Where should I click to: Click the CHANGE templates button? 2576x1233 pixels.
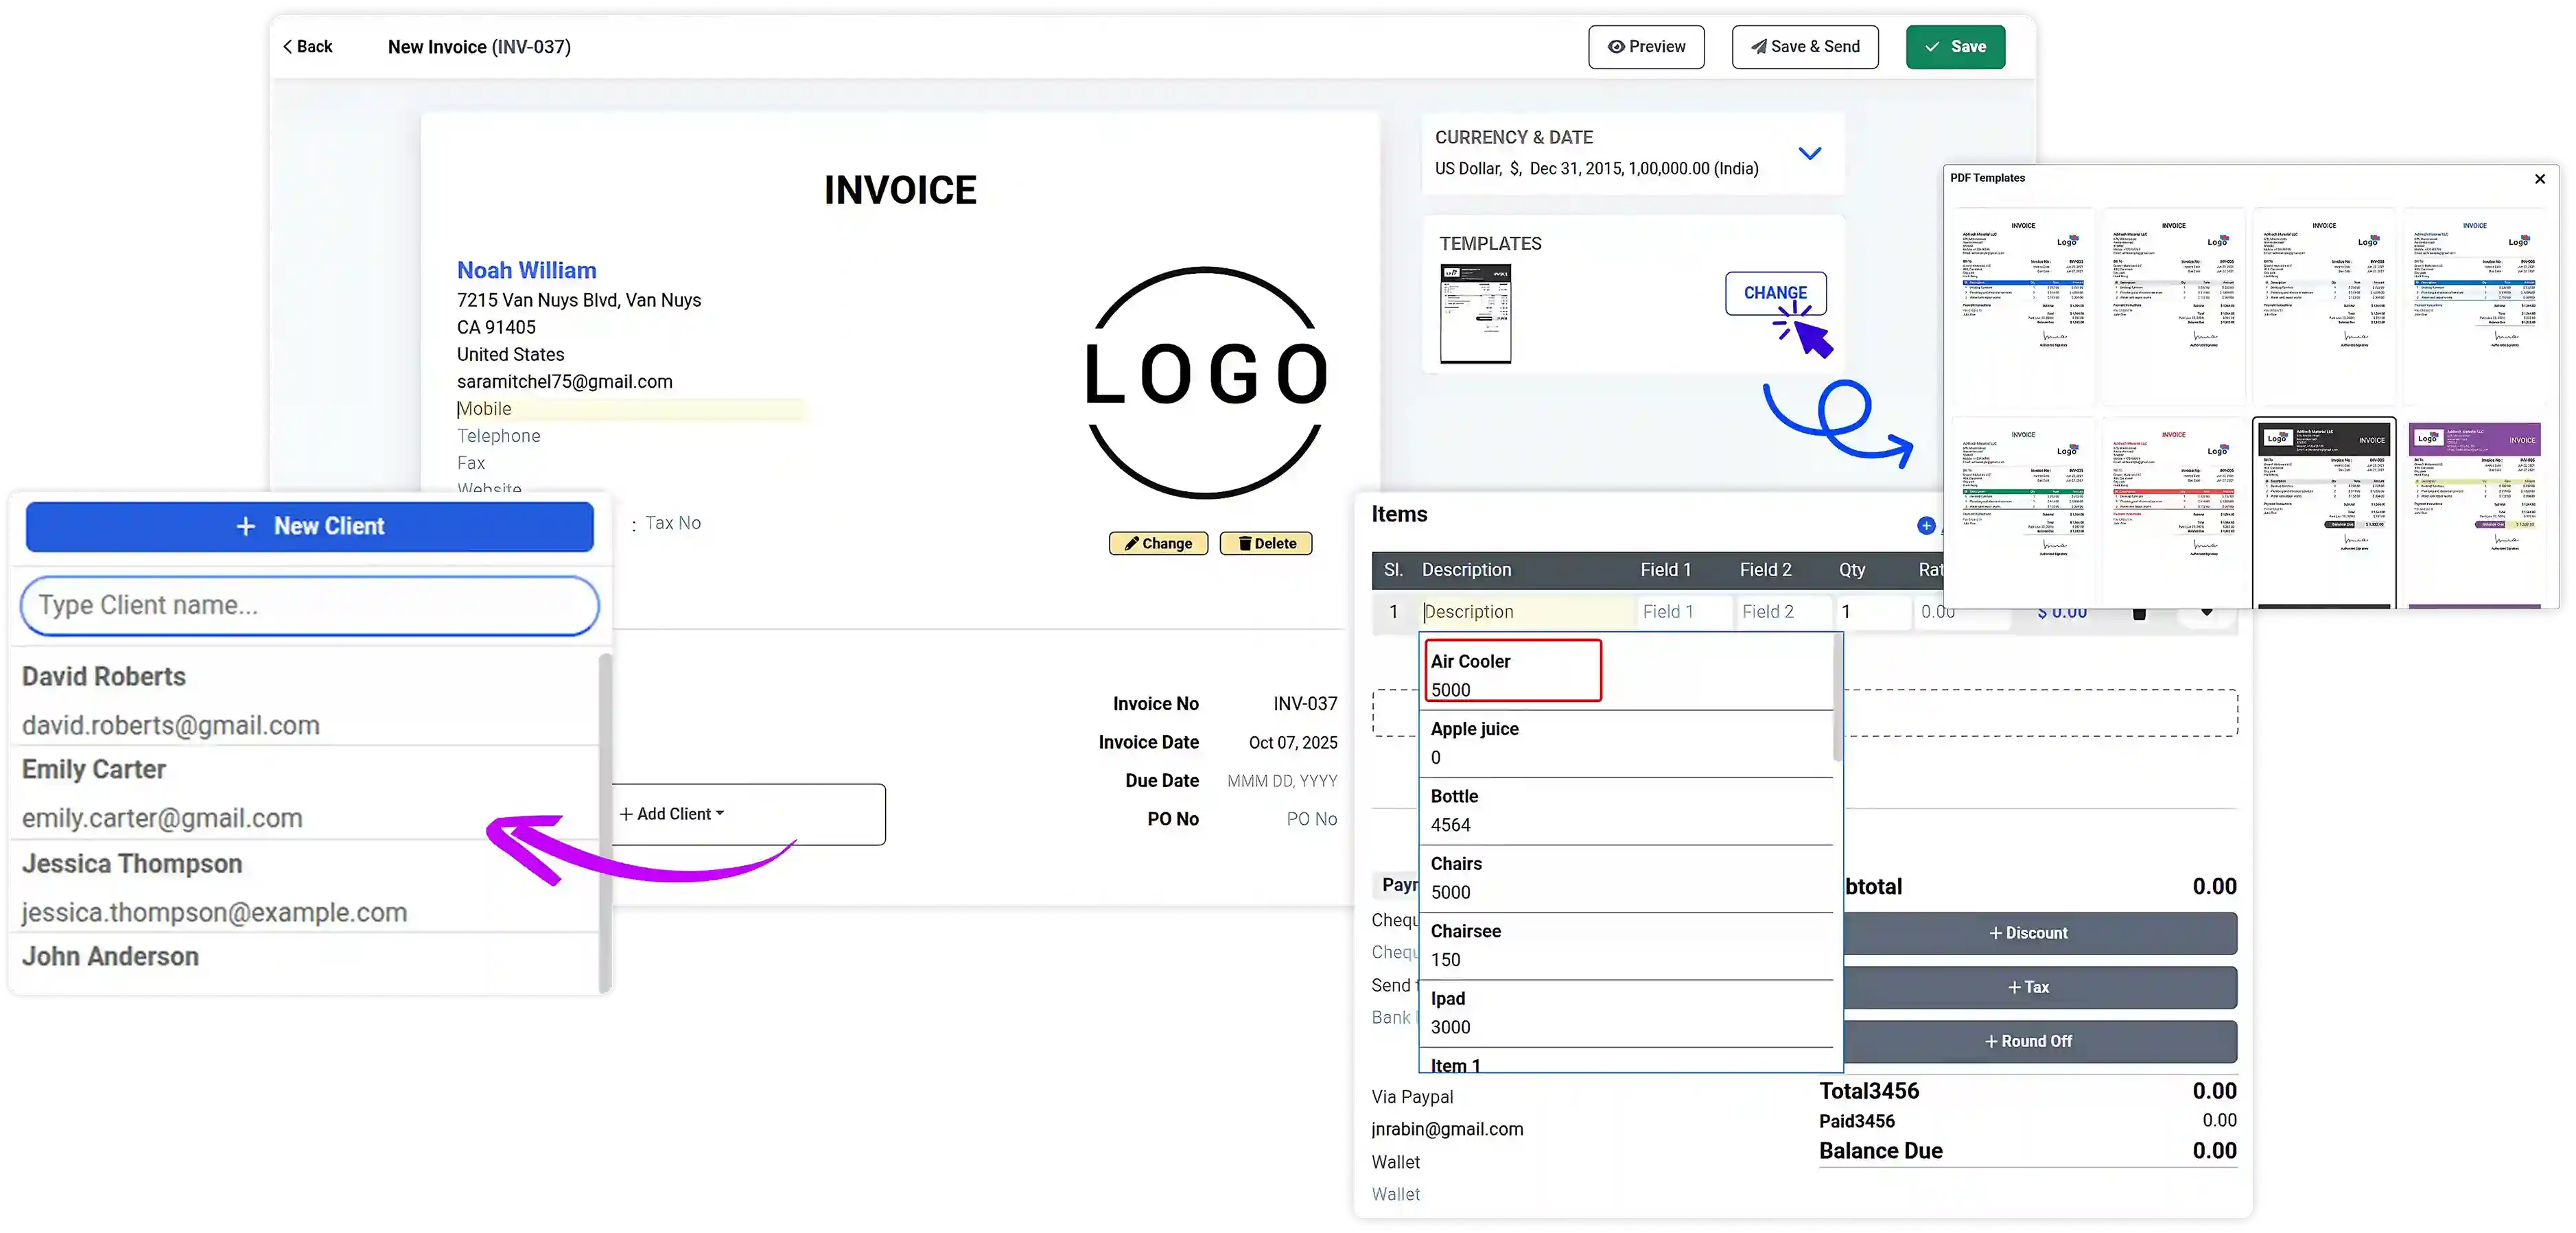[x=1775, y=293]
